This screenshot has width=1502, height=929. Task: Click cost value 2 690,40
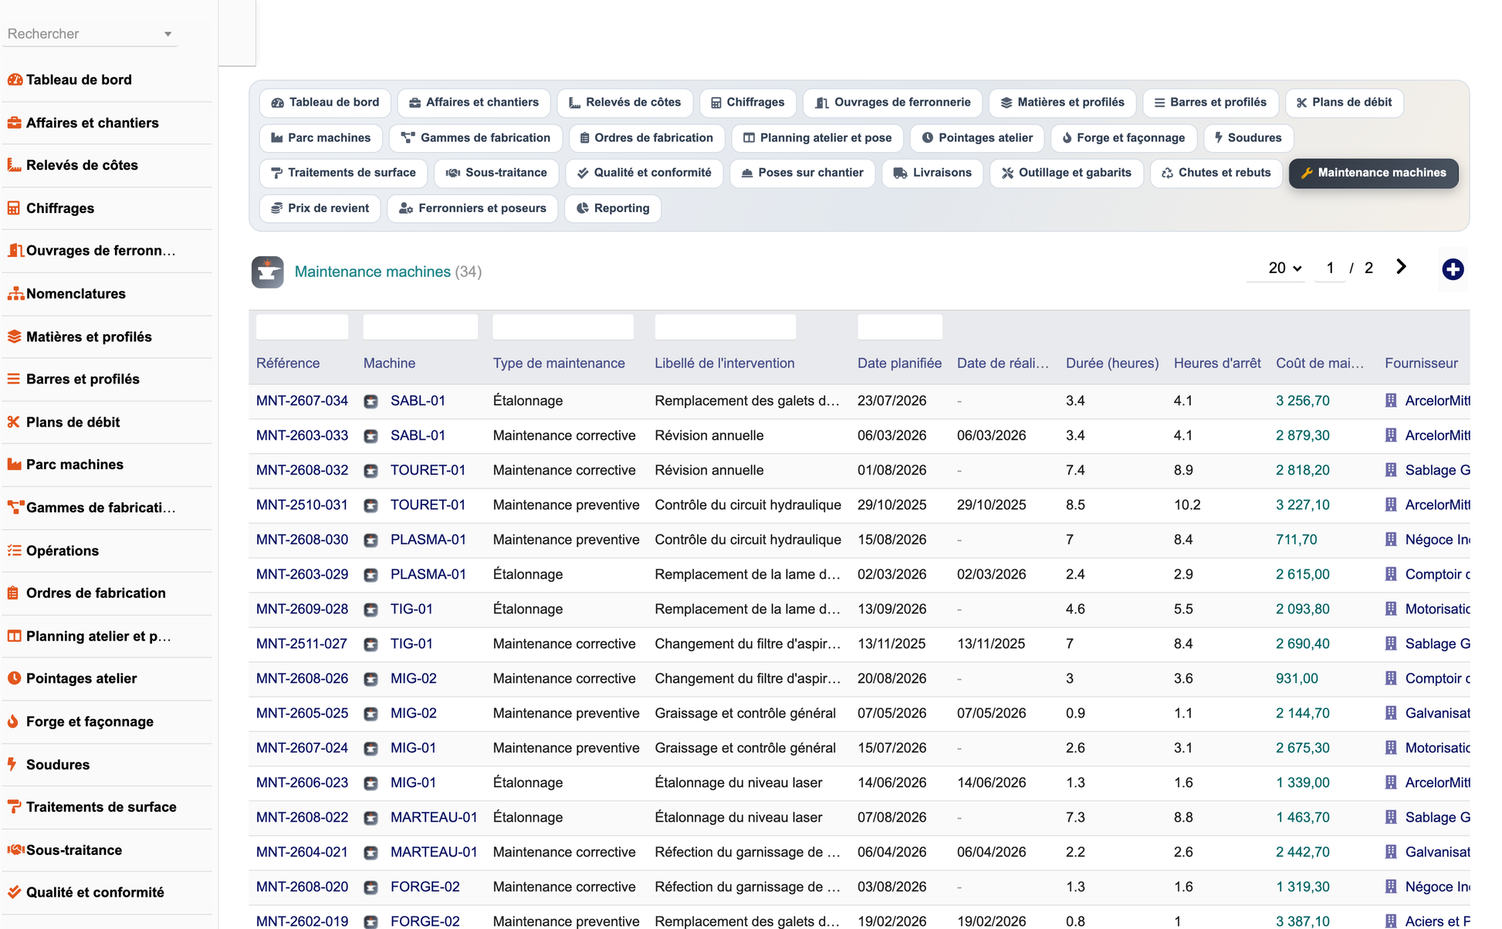coord(1303,644)
